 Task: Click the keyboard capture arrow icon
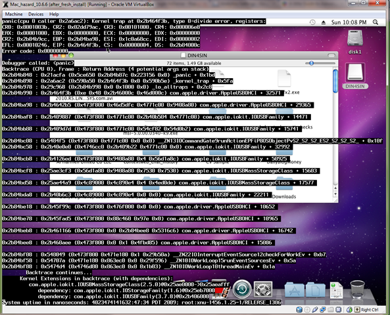pyautogui.click(x=357, y=310)
